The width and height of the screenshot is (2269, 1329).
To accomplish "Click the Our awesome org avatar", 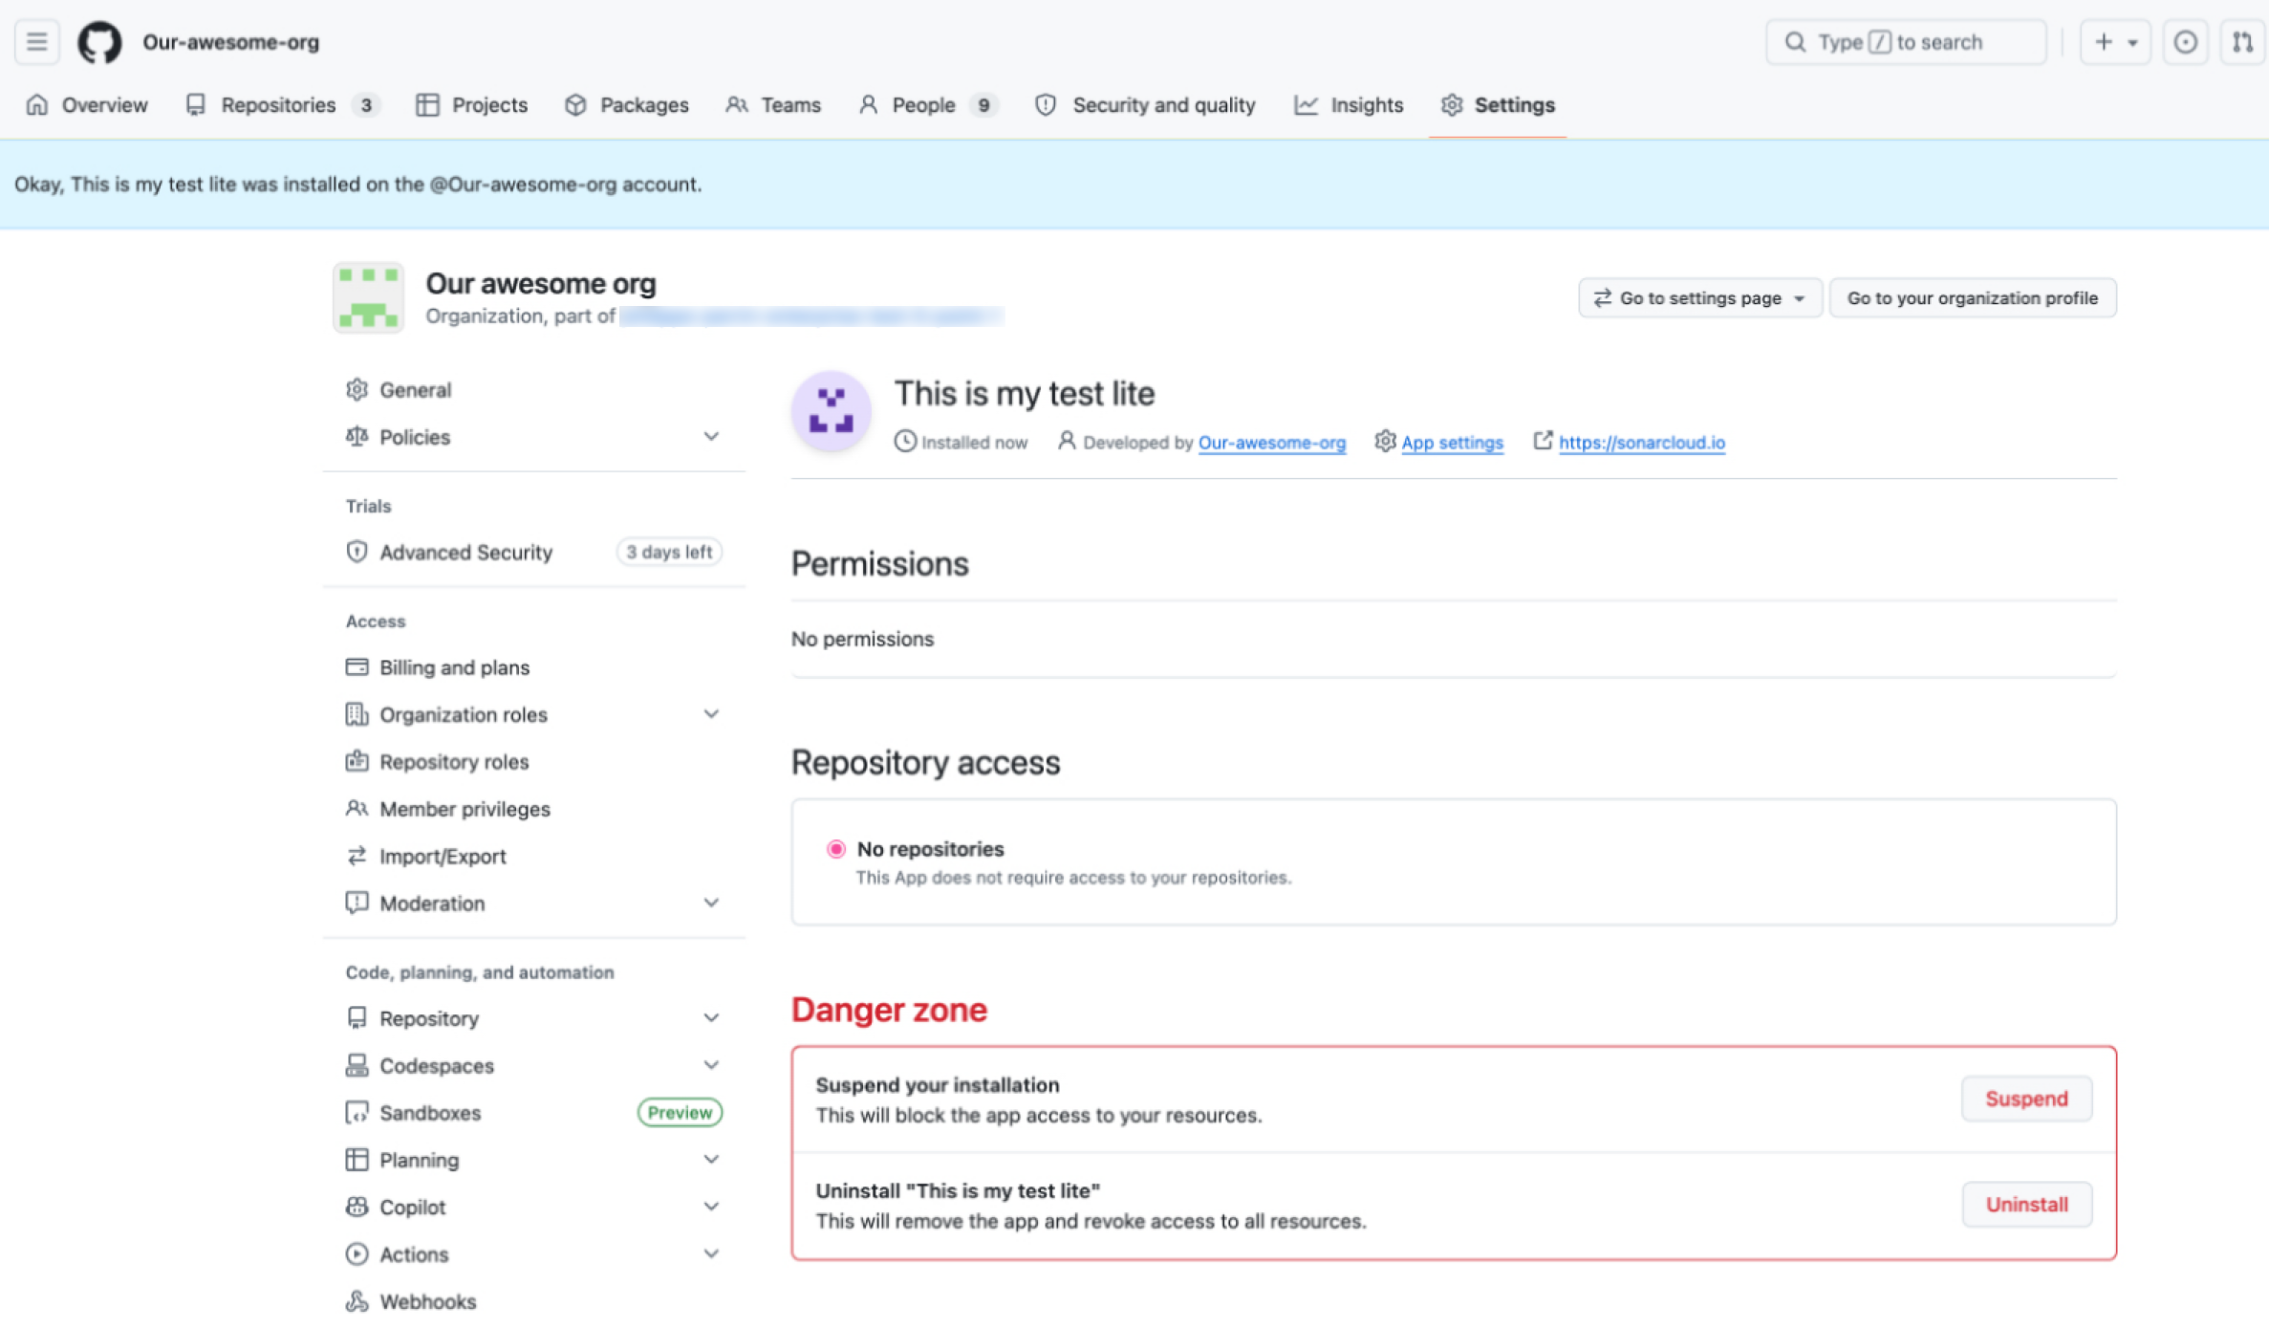I will click(x=368, y=297).
